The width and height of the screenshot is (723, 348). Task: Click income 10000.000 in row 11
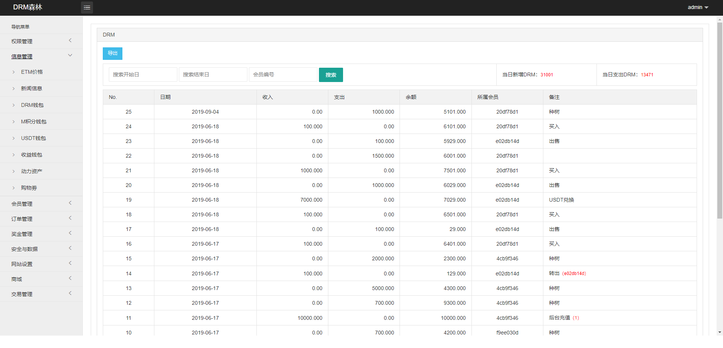click(x=310, y=318)
